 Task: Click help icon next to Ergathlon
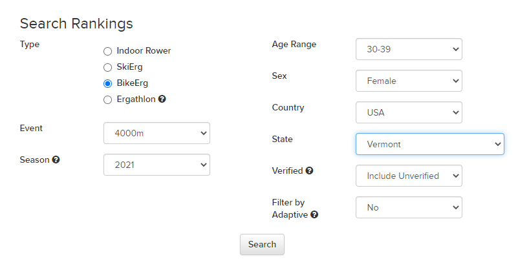(x=162, y=99)
